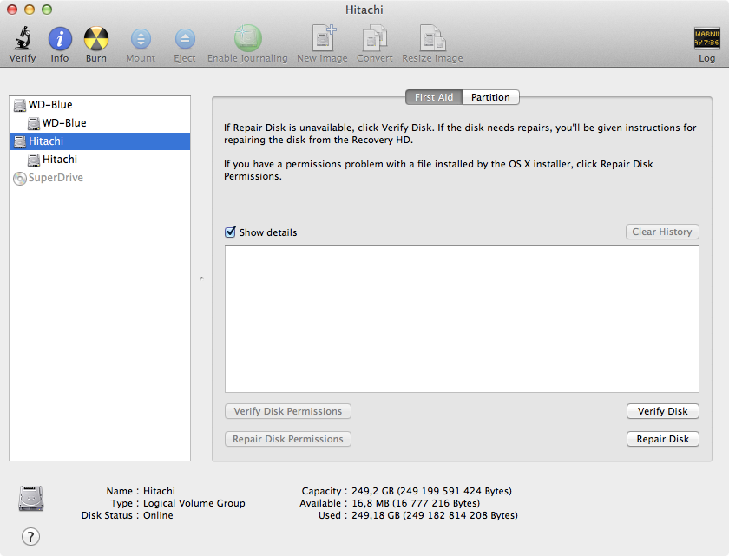Screen dimensions: 729x556
Task: Select the indented Hitachi volume
Action: coord(100,160)
